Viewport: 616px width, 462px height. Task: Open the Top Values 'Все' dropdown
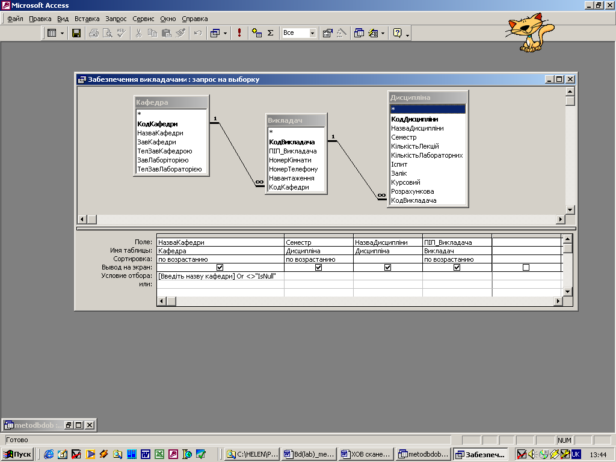point(312,33)
